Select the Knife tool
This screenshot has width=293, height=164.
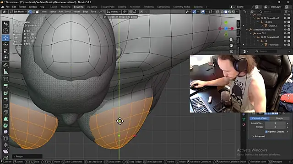5,113
